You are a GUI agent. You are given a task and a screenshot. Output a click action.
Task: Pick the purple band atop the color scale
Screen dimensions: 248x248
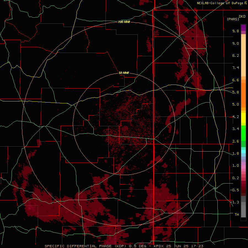point(243,28)
